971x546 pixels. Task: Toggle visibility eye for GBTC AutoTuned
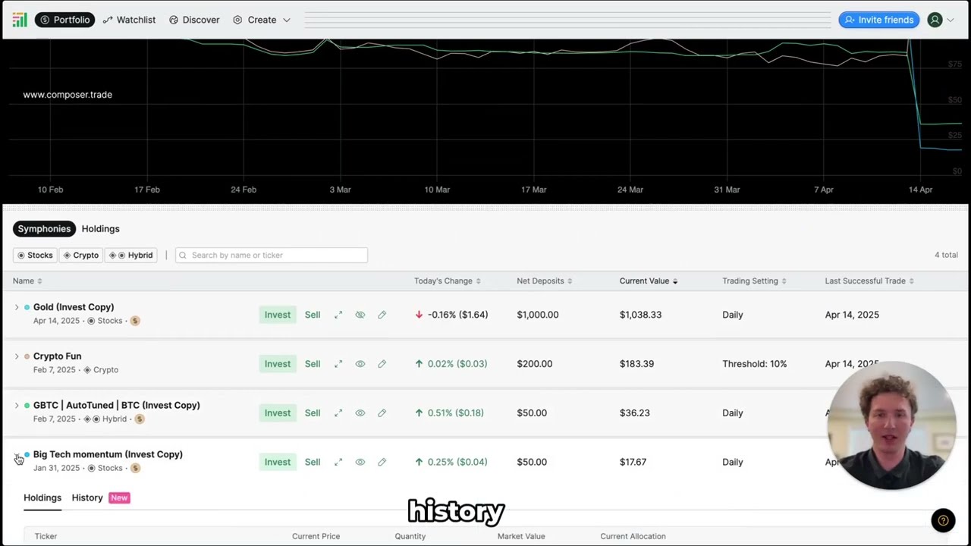point(360,413)
